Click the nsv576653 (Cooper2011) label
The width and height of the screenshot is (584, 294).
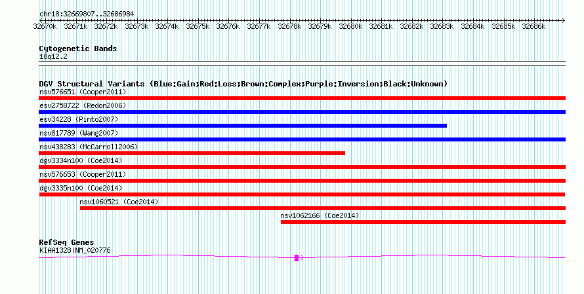pos(83,174)
